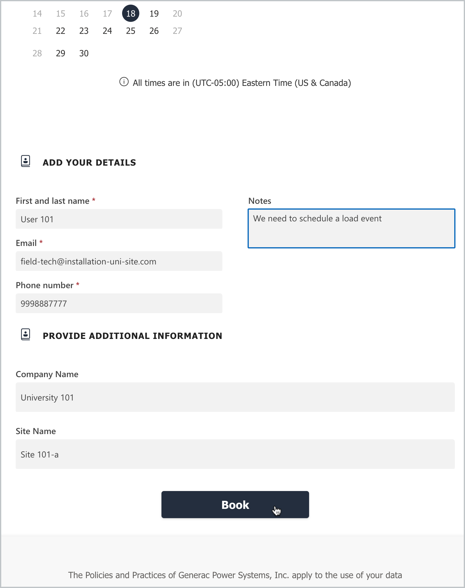465x588 pixels.
Task: Select the highlighted date 18 on the calendar
Action: 130,13
